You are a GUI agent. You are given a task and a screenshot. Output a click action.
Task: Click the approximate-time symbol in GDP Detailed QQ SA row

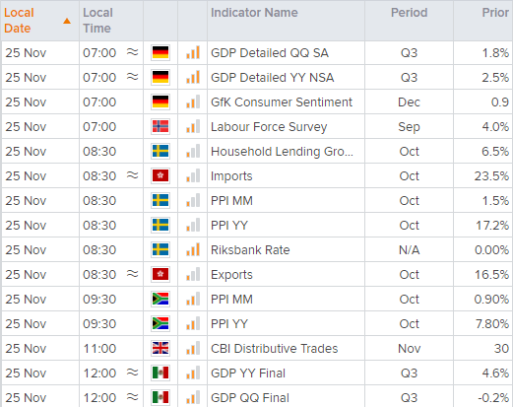133,52
